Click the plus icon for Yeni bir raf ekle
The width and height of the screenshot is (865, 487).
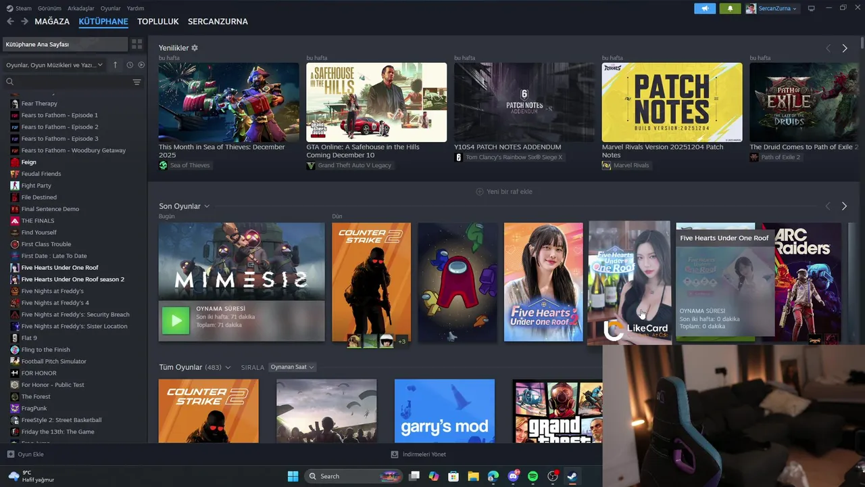click(x=480, y=191)
